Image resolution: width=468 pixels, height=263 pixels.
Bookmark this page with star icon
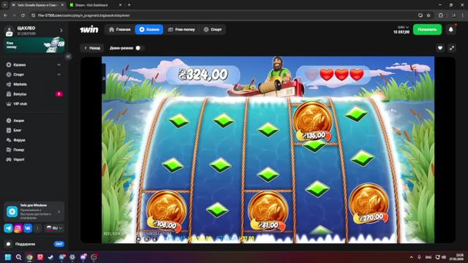coord(429,15)
